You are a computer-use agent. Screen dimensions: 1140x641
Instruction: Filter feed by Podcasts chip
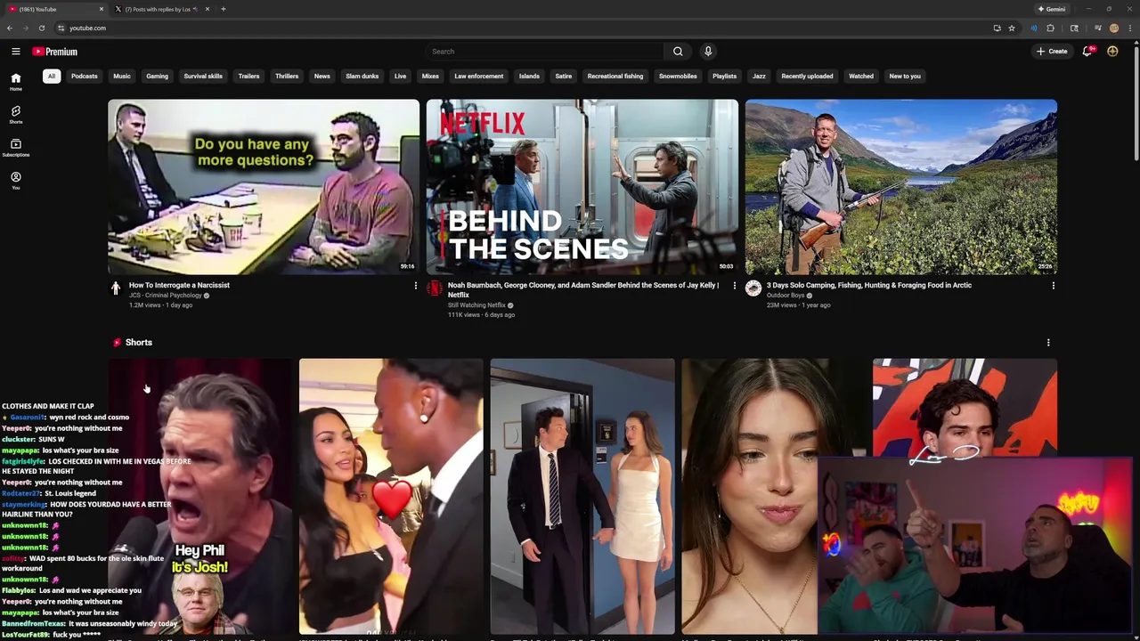(x=85, y=77)
